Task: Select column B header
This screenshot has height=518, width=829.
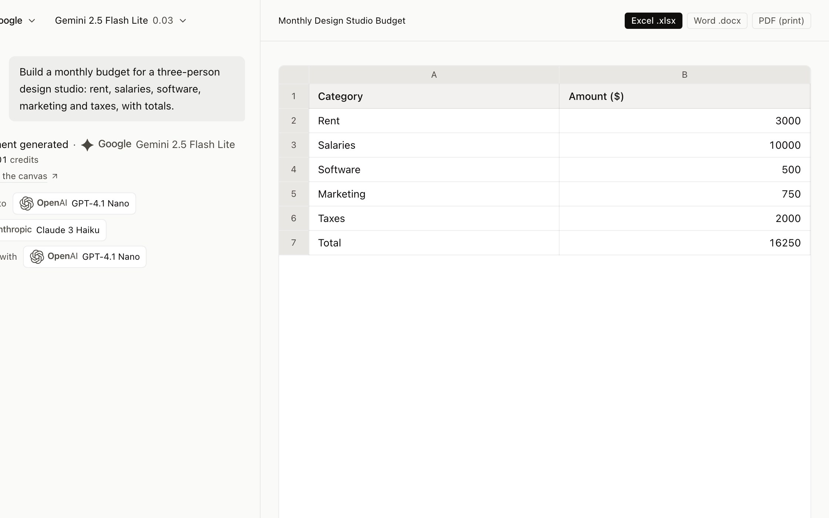Action: [x=685, y=75]
